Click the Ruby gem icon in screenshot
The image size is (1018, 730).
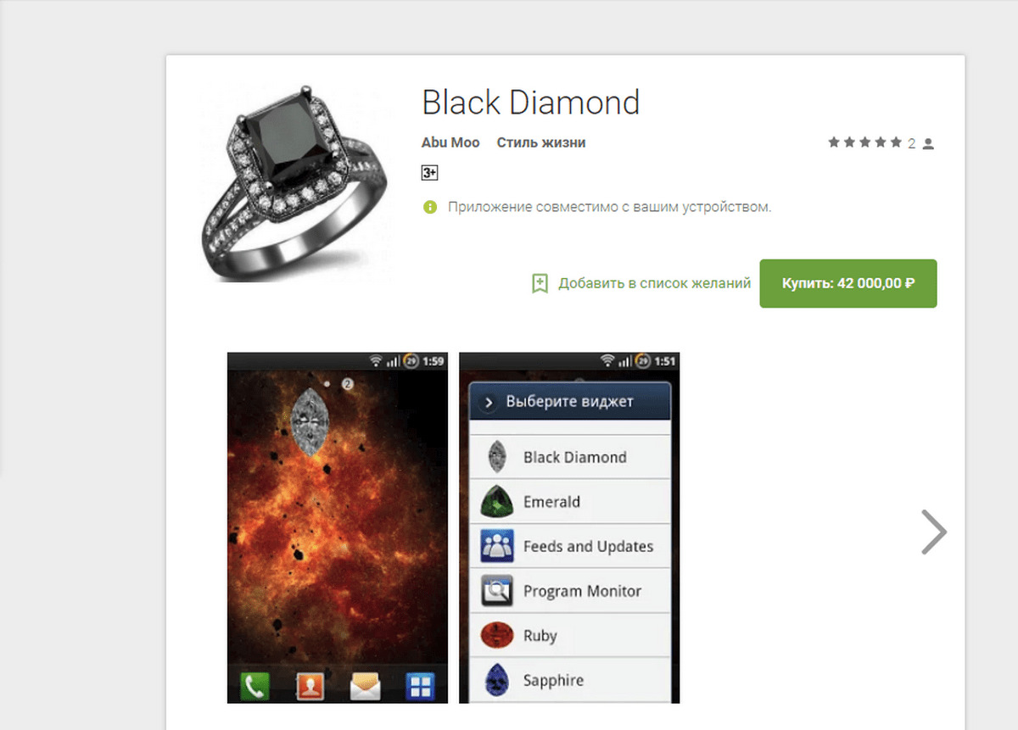click(x=497, y=635)
